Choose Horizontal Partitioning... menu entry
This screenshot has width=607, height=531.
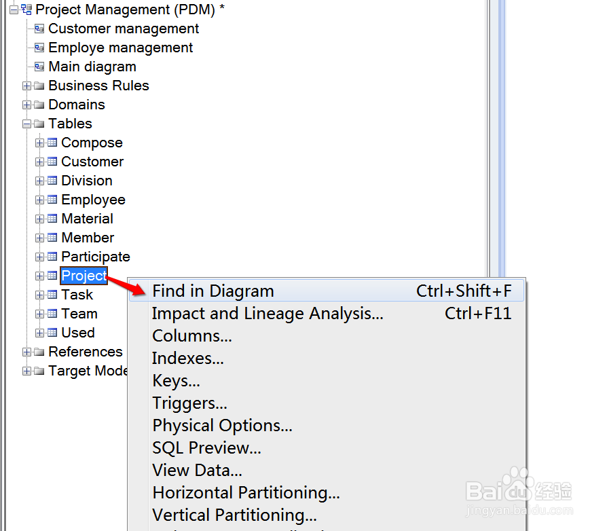point(327,493)
